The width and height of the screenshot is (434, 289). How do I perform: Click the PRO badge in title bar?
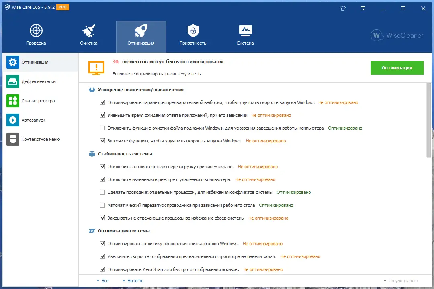63,7
